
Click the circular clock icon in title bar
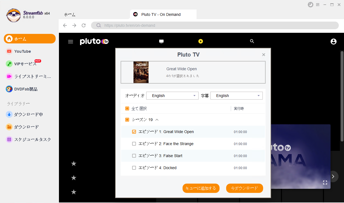[311, 5]
